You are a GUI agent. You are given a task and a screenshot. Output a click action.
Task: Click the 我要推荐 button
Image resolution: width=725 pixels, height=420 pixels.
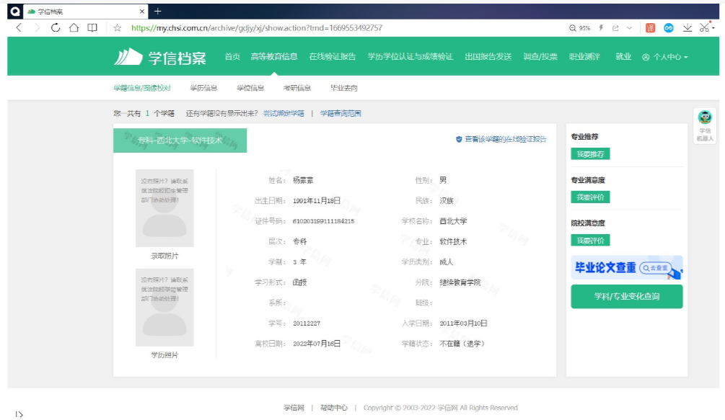pos(590,154)
